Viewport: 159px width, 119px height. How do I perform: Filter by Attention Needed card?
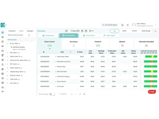pos(146,44)
